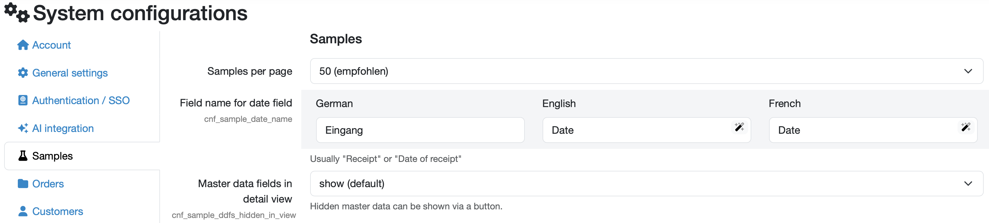The height and width of the screenshot is (223, 989).
Task: Switch to the Orders section
Action: (x=48, y=184)
